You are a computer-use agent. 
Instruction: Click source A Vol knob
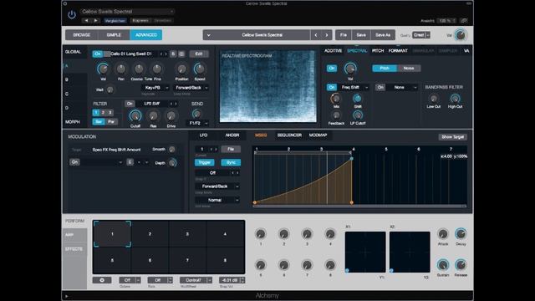coord(103,69)
